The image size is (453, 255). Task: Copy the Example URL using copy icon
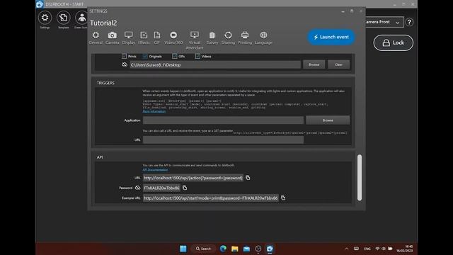pos(283,198)
